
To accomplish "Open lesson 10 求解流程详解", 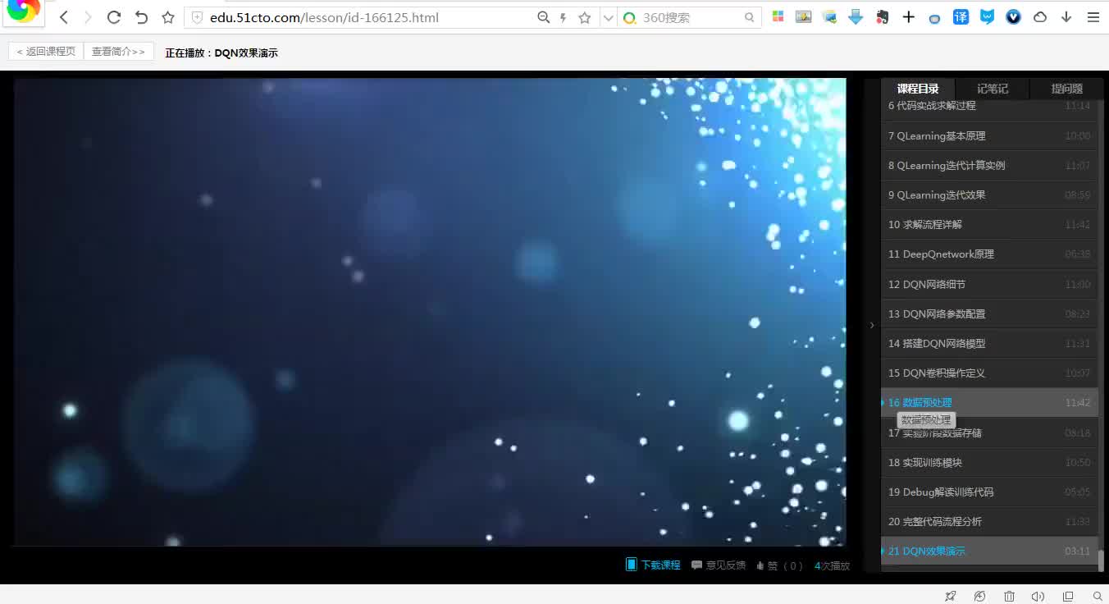I will tap(989, 224).
